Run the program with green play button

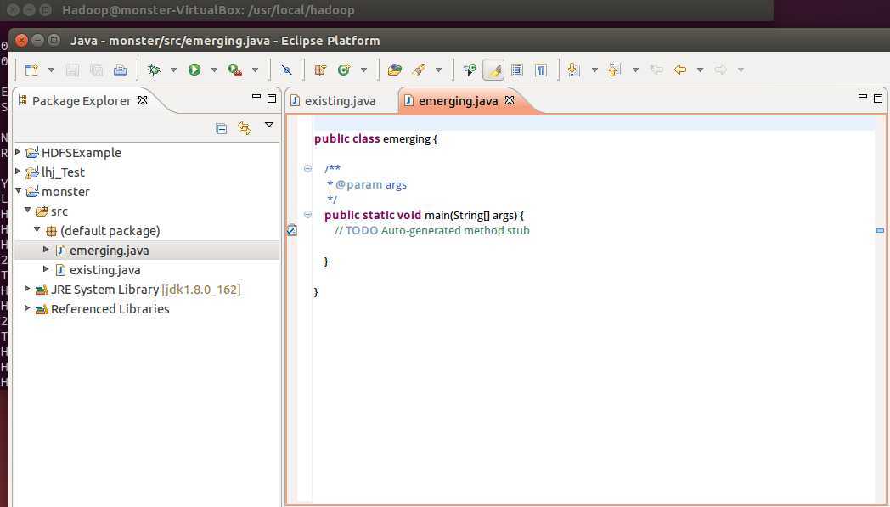coord(194,70)
